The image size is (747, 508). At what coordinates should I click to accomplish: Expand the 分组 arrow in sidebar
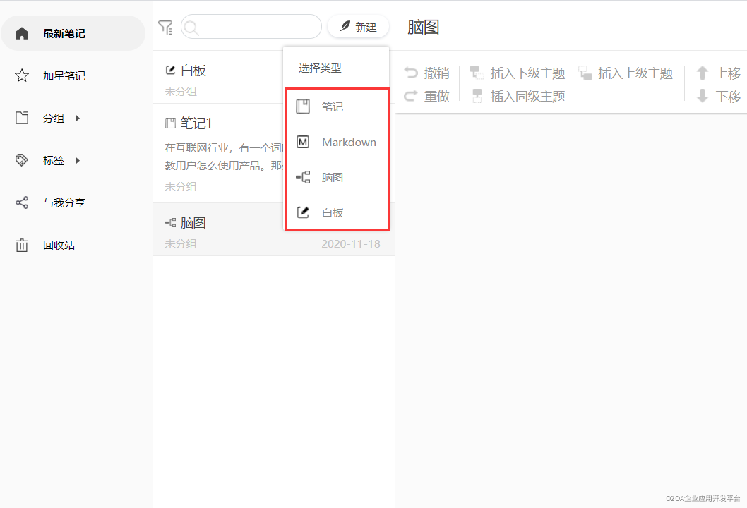[78, 118]
